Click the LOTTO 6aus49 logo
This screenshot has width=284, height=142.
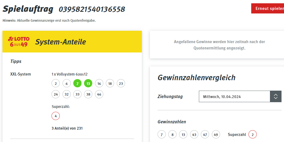19,41
